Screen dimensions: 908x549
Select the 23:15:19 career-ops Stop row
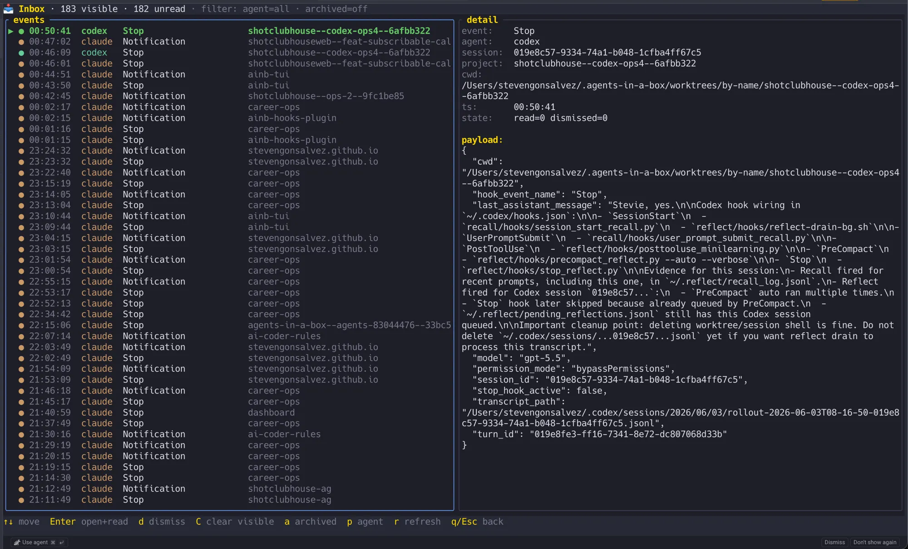[230, 184]
